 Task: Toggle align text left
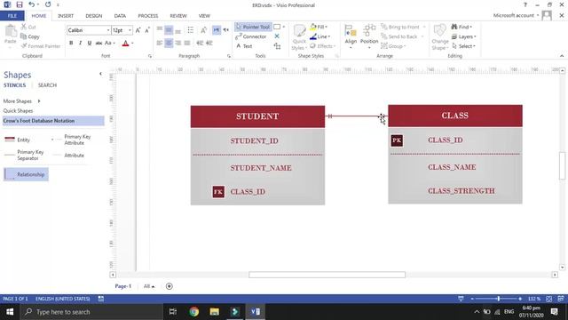pos(160,43)
